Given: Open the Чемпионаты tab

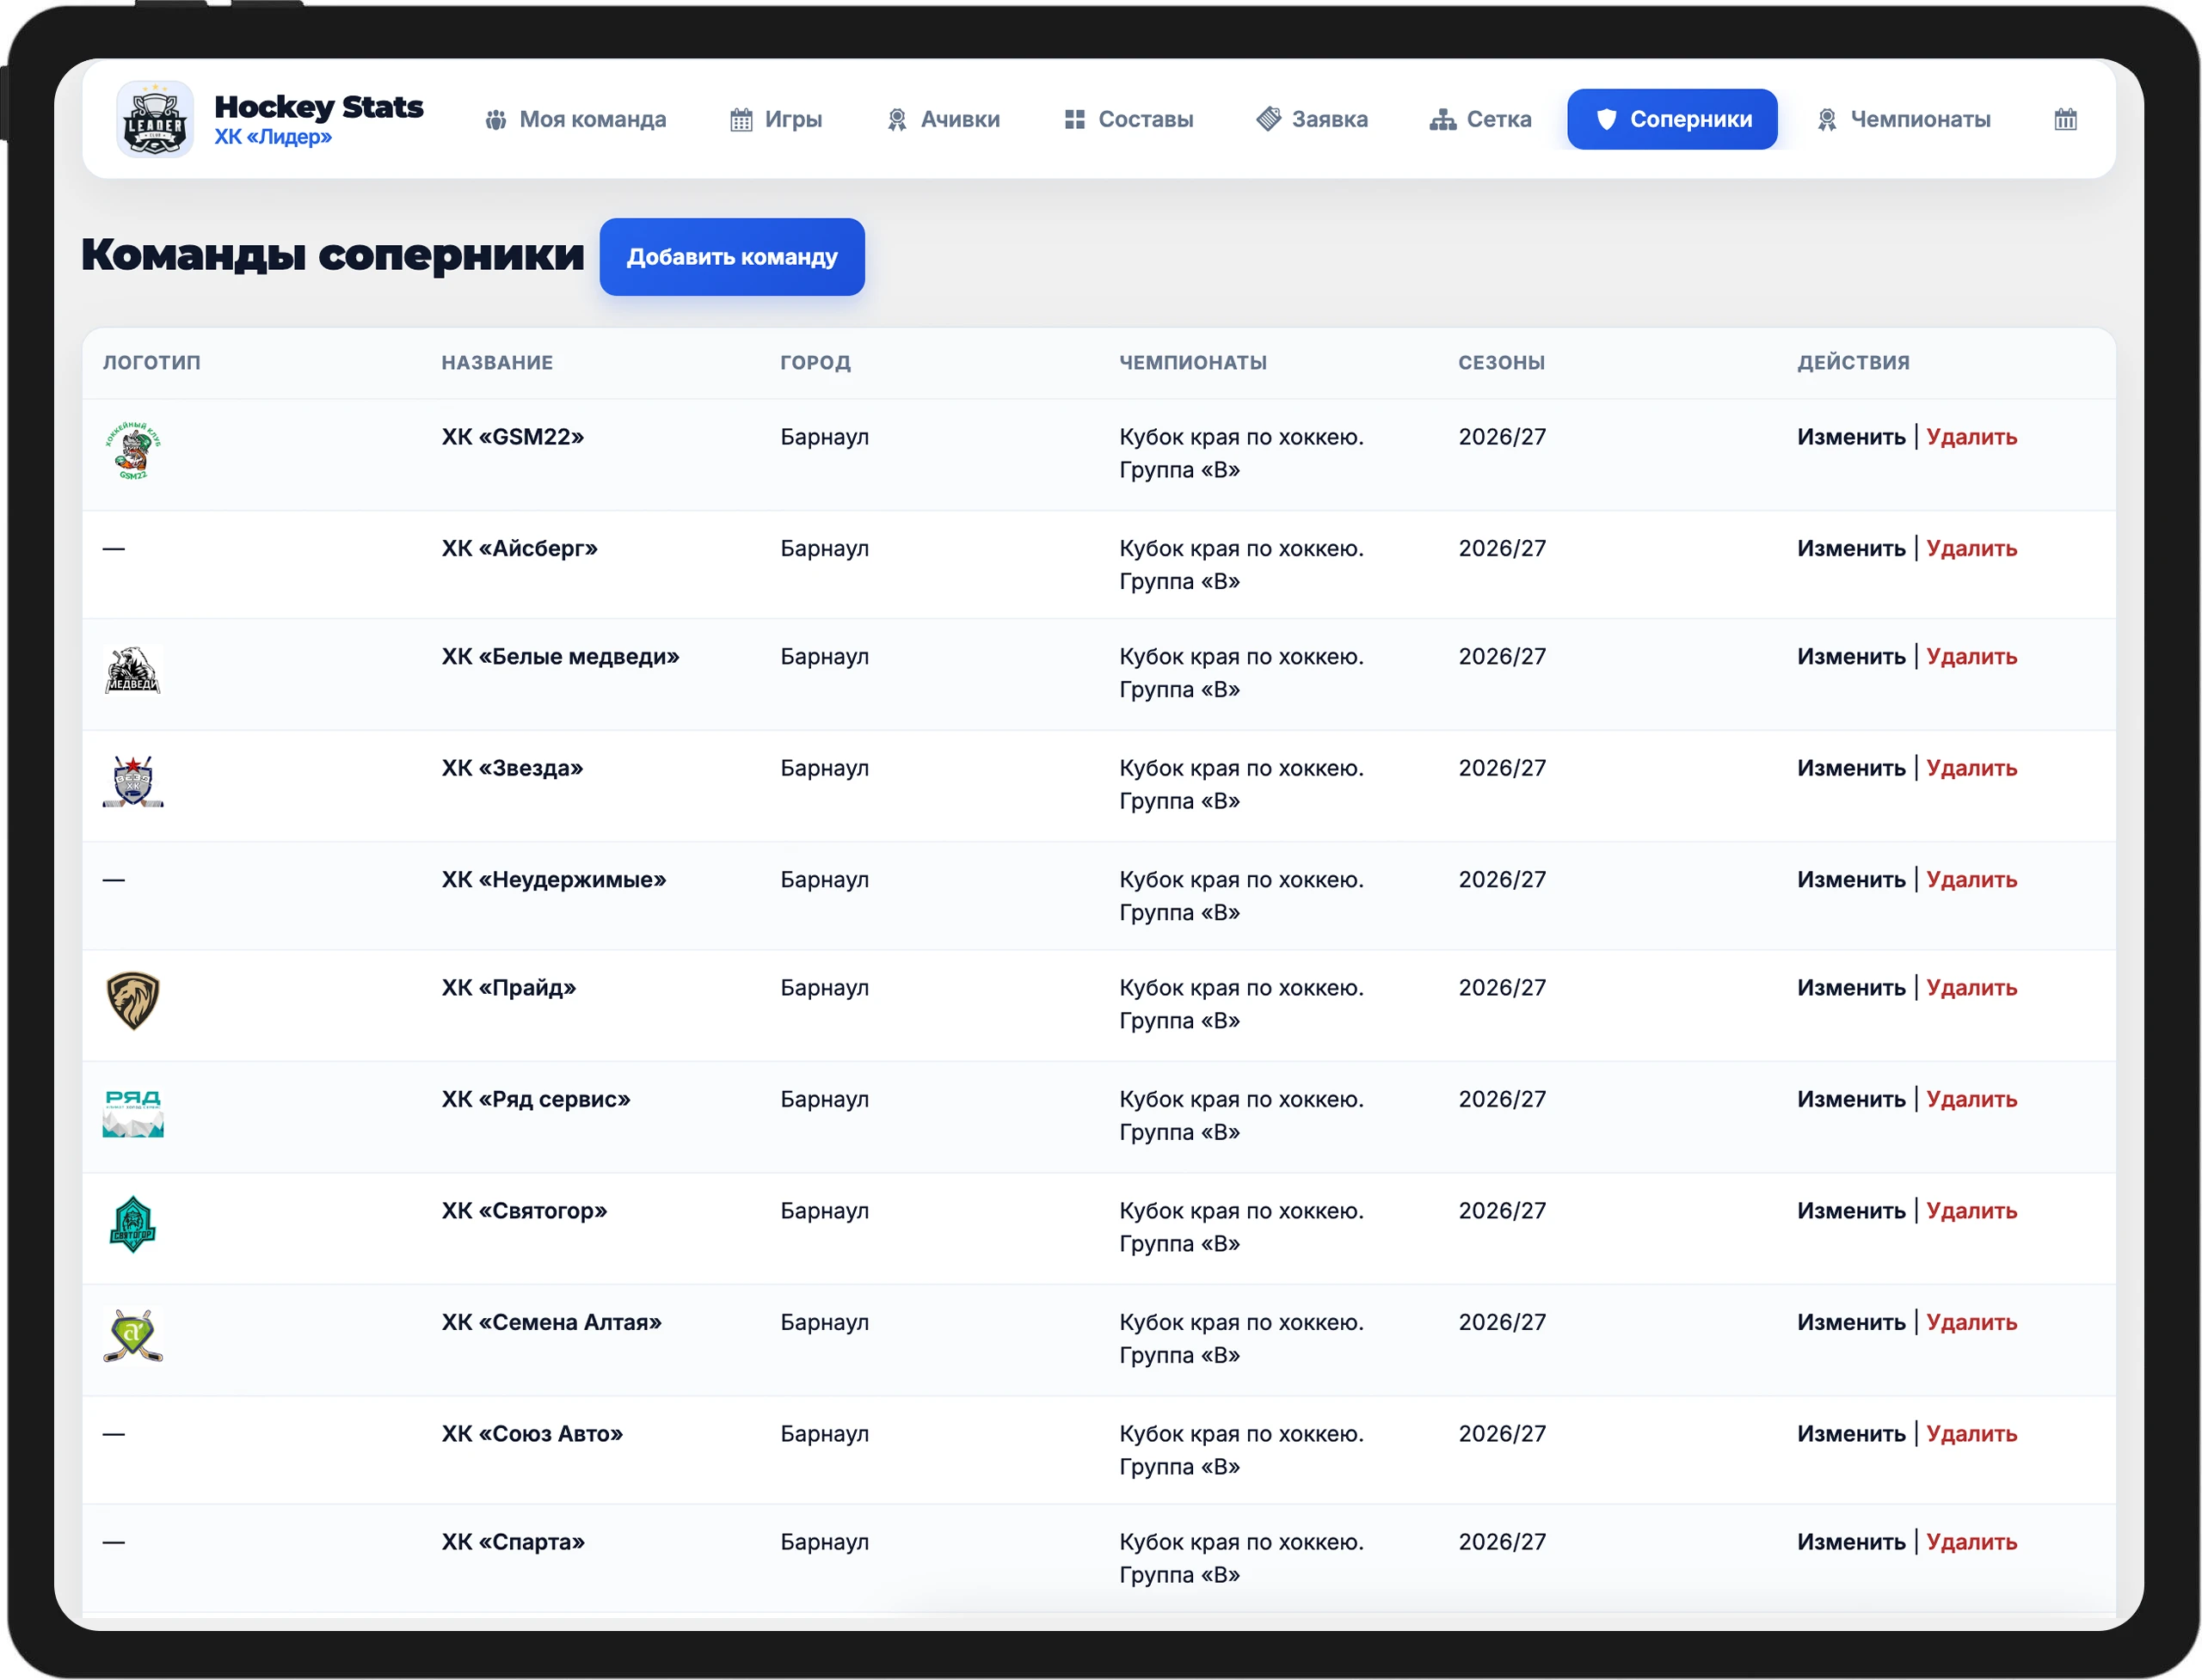Looking at the screenshot, I should pyautogui.click(x=1904, y=119).
